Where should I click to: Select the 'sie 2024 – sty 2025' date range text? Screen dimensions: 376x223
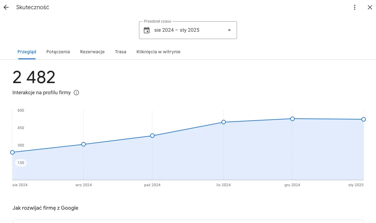coord(177,30)
